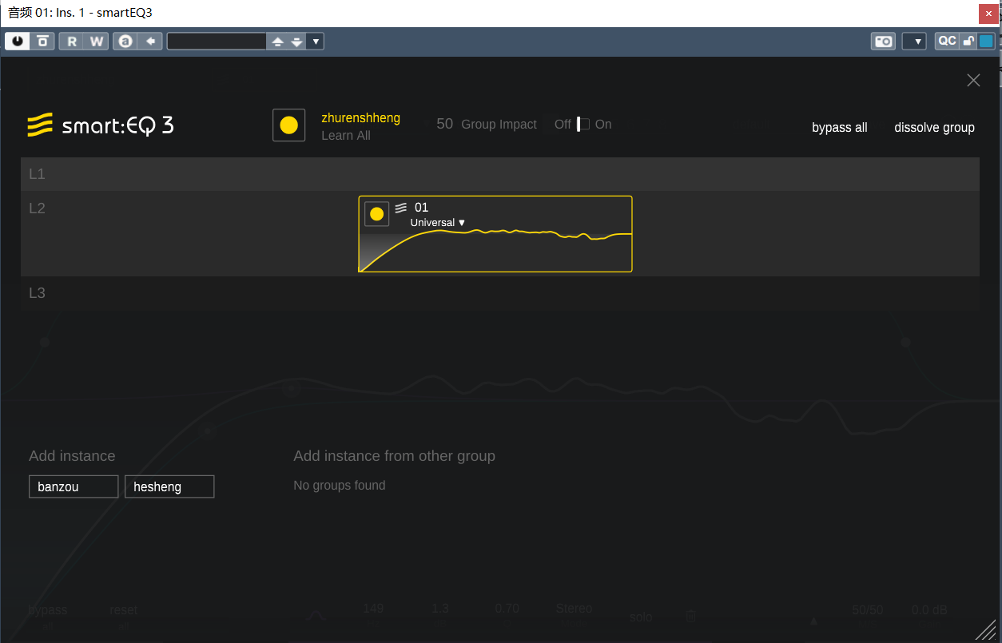This screenshot has width=1002, height=643.
Task: Enable Read automation (R) button
Action: 72,42
